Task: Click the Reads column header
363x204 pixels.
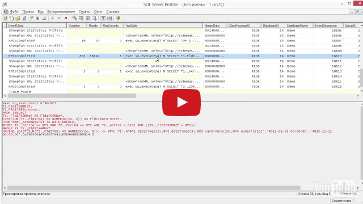Action: point(94,25)
